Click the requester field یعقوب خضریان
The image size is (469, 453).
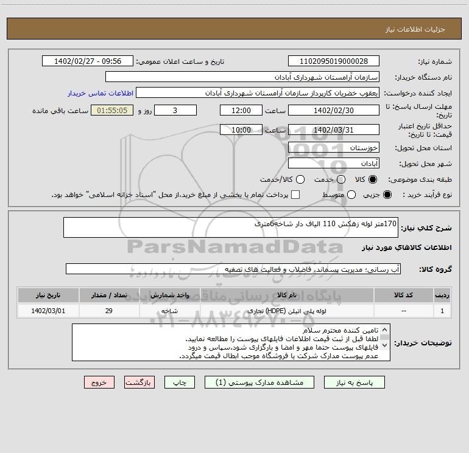pyautogui.click(x=258, y=92)
